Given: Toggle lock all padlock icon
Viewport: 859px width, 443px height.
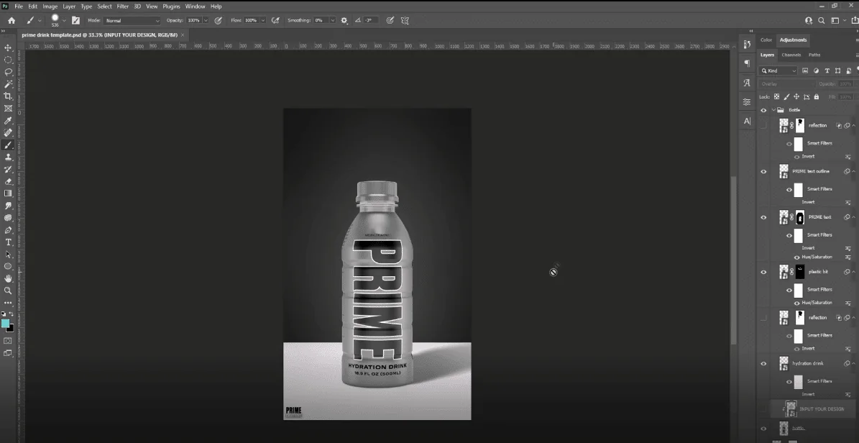Looking at the screenshot, I should 817,97.
